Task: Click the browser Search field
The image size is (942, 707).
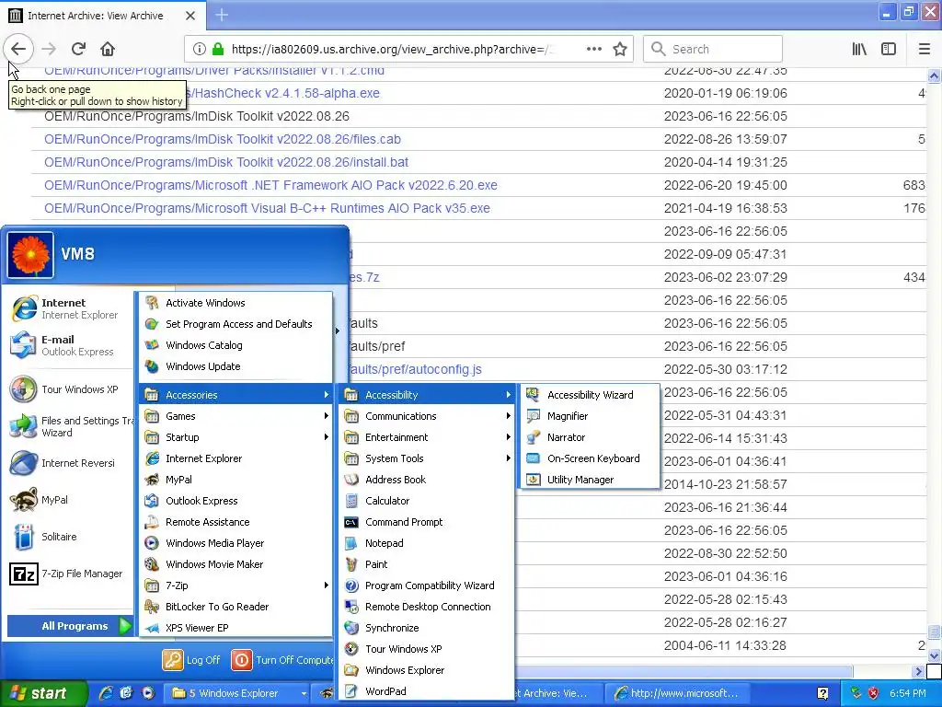Action: click(x=713, y=49)
